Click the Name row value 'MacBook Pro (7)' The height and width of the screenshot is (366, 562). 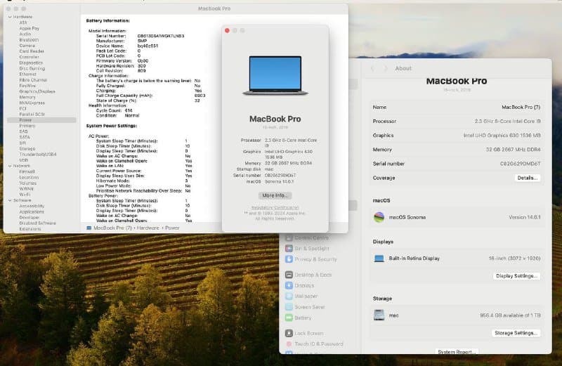click(521, 107)
